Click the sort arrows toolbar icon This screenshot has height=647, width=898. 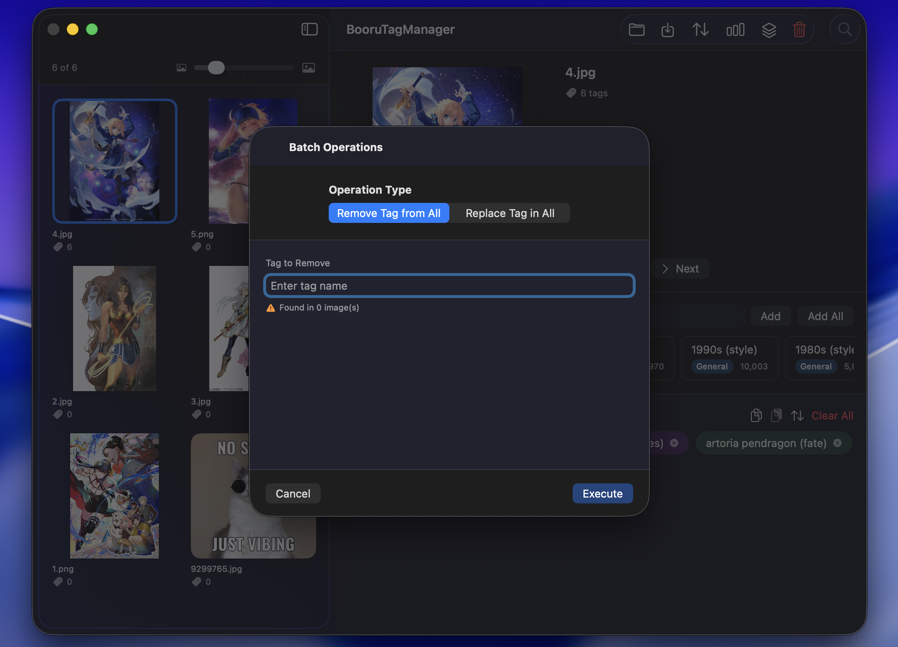(x=700, y=30)
